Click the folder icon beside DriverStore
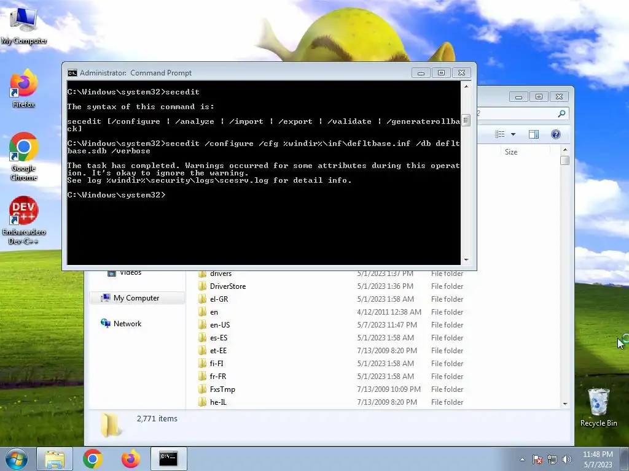 [x=203, y=286]
